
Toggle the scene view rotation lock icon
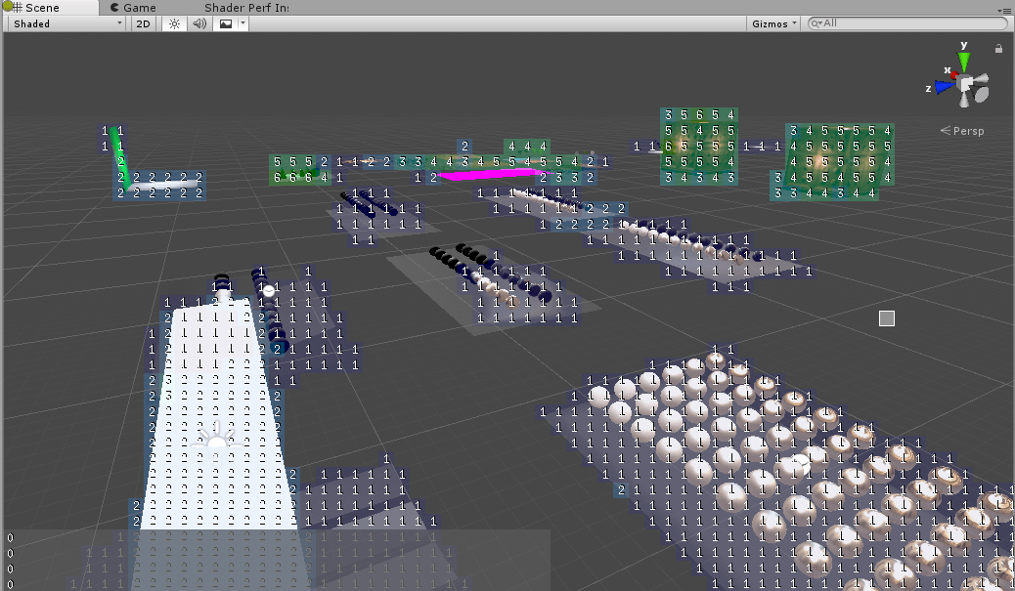[998, 48]
